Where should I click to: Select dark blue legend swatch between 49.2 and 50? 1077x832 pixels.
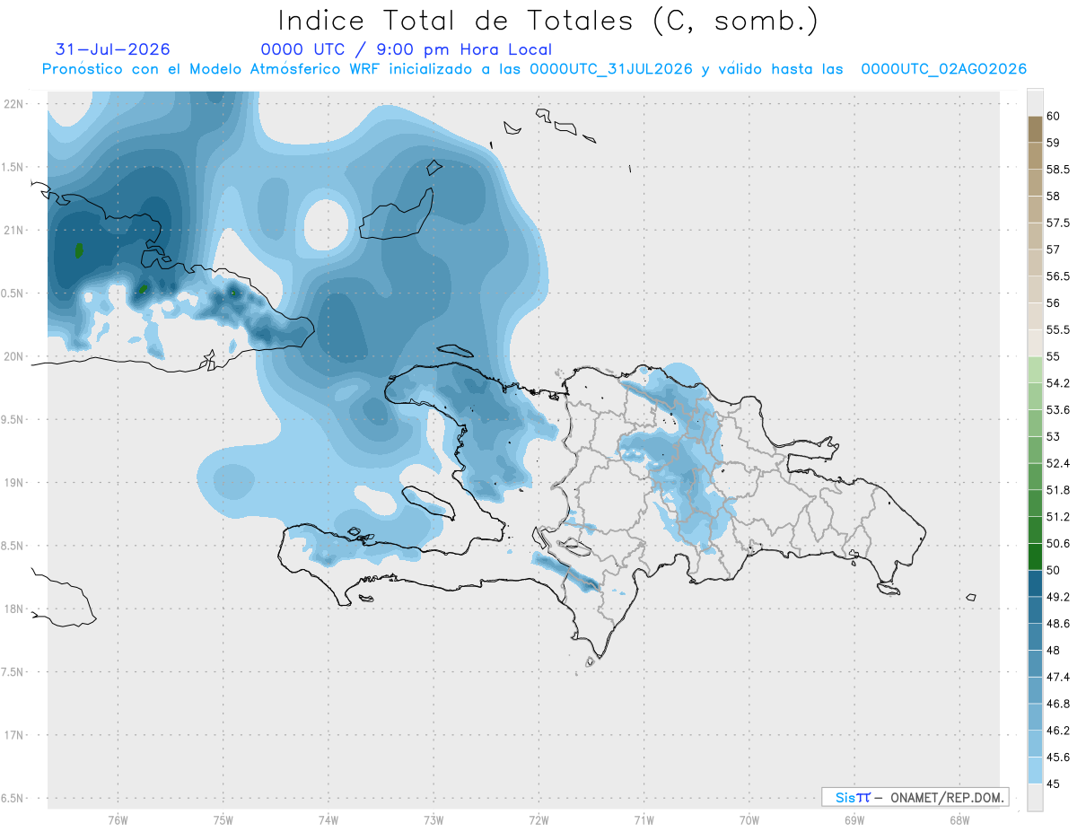pos(1035,583)
